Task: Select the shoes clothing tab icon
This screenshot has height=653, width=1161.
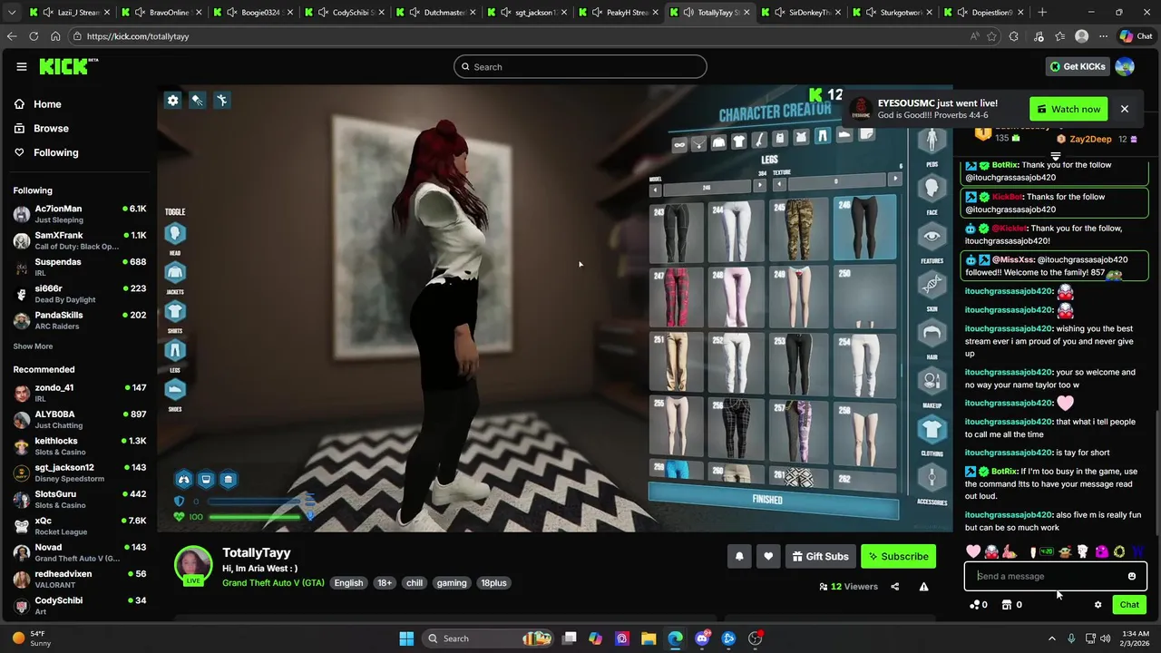Action: [844, 135]
